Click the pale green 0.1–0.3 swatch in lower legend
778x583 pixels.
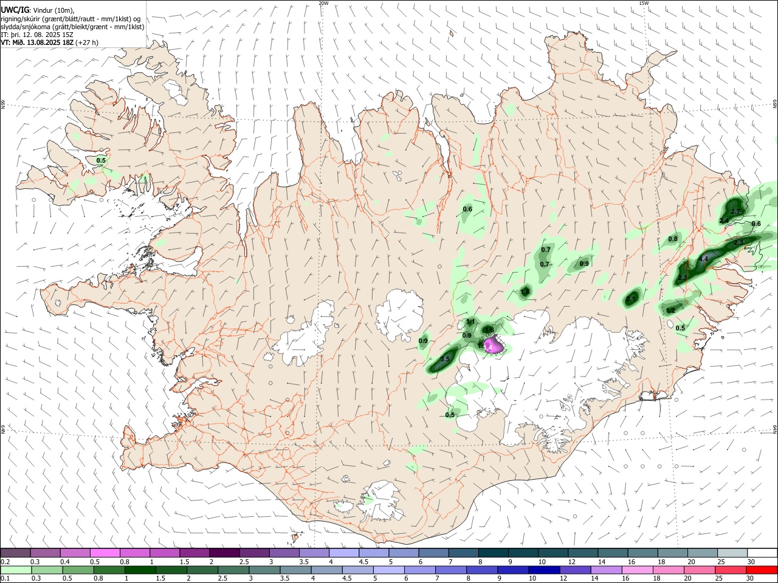(x=15, y=570)
